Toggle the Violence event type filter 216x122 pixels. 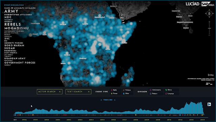click(128, 90)
